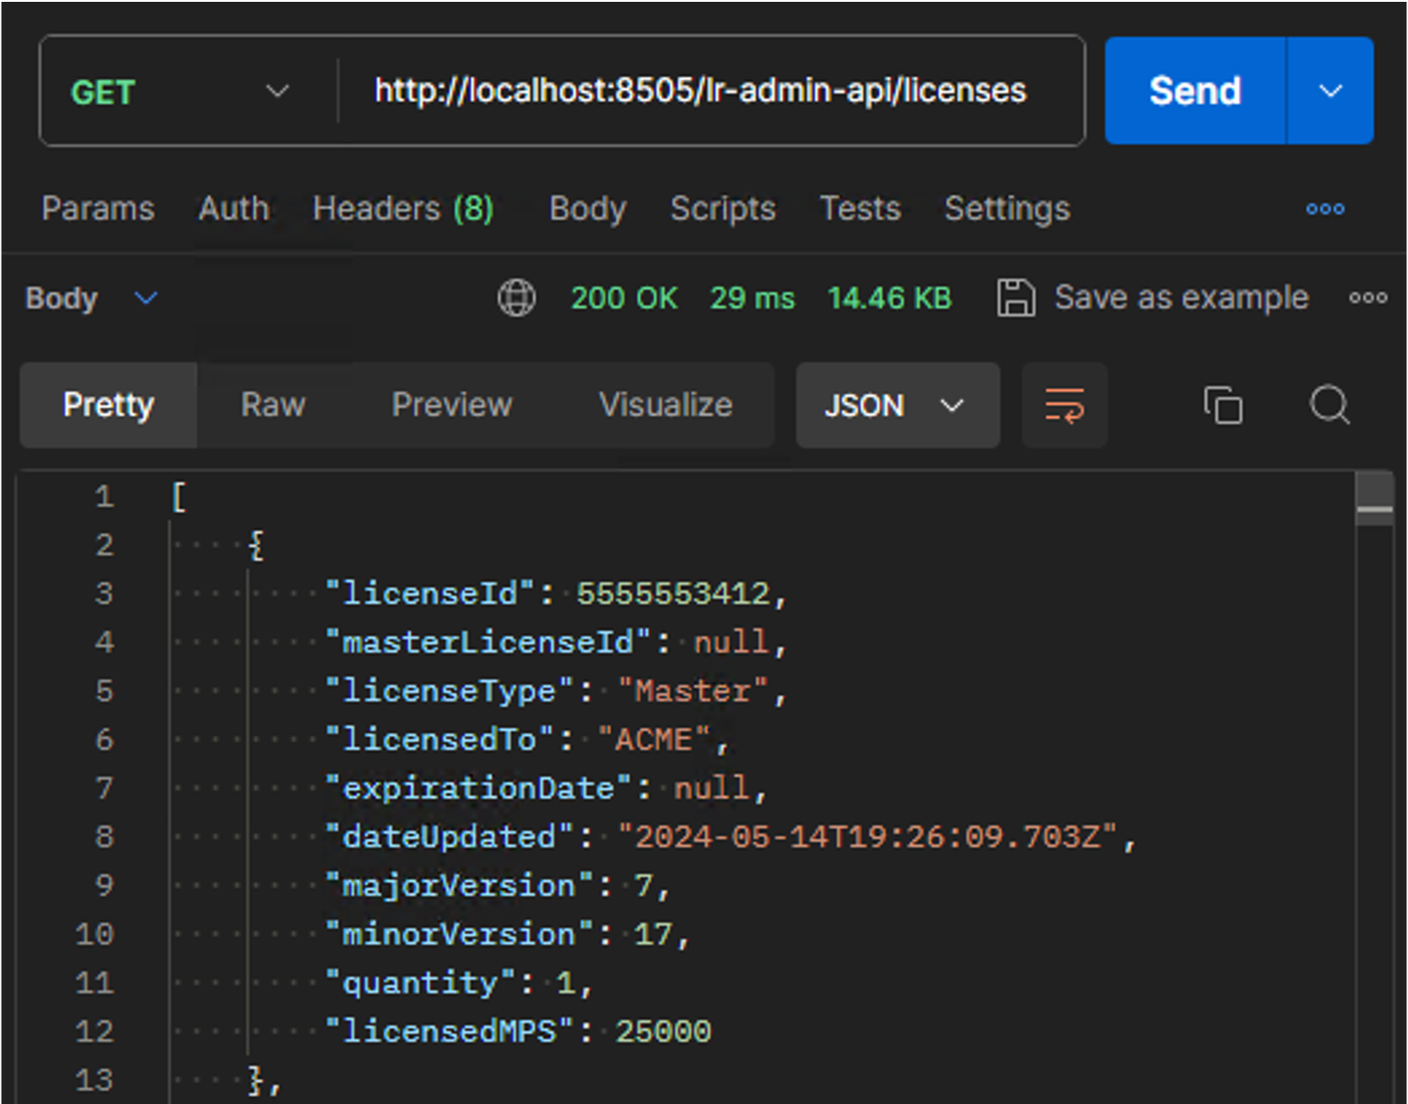Click the Save as example floppy disk icon
The height and width of the screenshot is (1104, 1408).
pyautogui.click(x=1016, y=298)
